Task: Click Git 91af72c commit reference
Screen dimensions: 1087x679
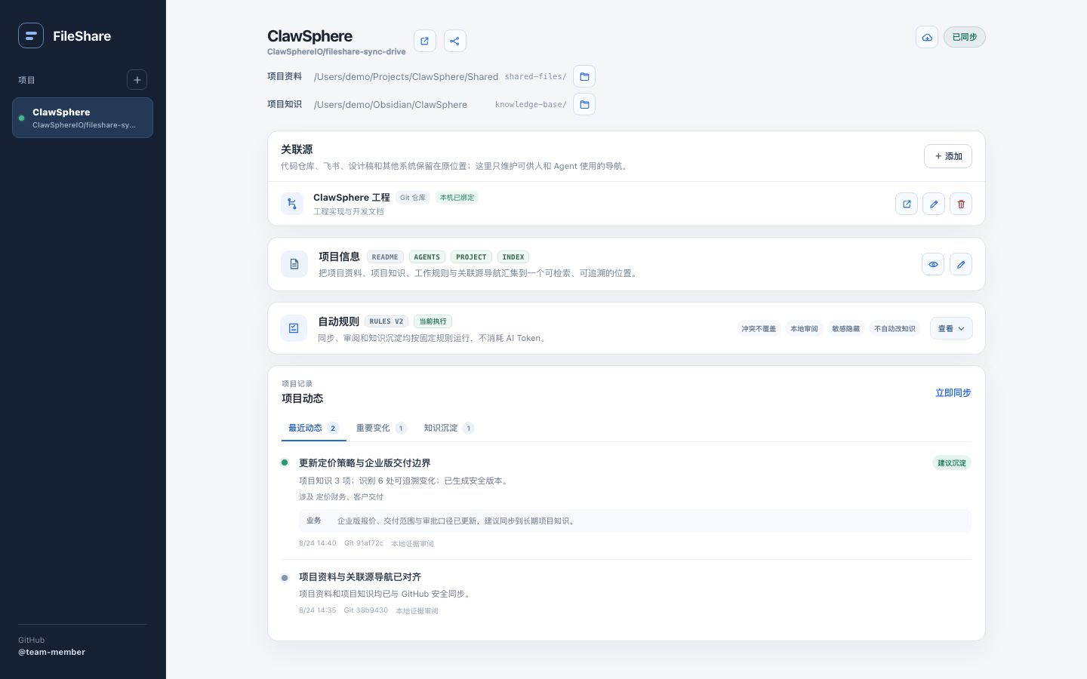Action: [x=364, y=543]
